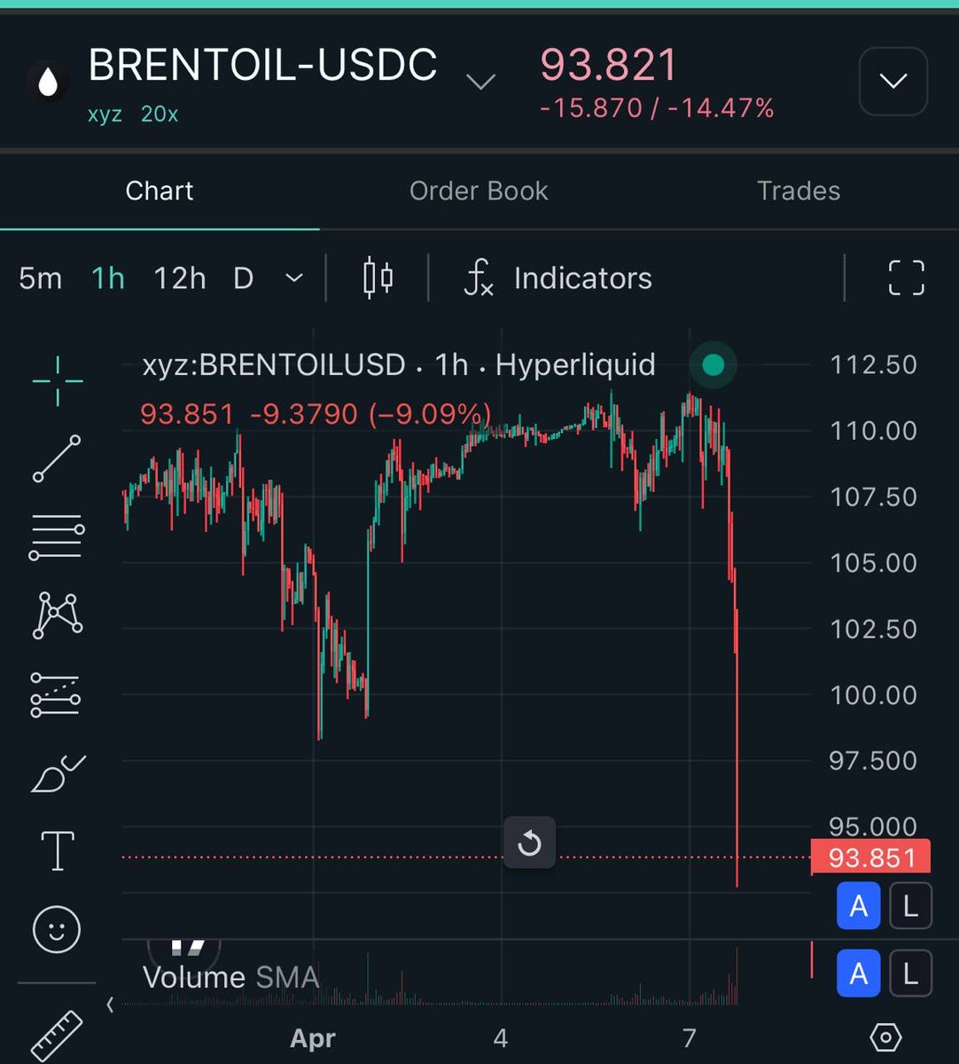This screenshot has width=959, height=1064.
Task: Click the 110.00 price axis label
Action: (873, 431)
